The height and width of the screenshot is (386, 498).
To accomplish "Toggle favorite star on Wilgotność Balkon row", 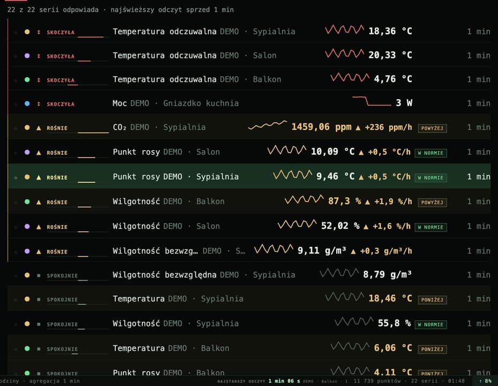I will (x=16, y=202).
